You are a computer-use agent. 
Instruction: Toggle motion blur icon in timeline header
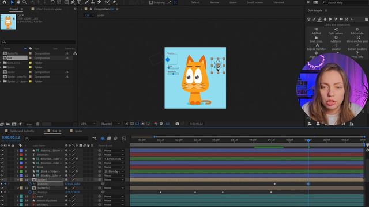(115, 139)
